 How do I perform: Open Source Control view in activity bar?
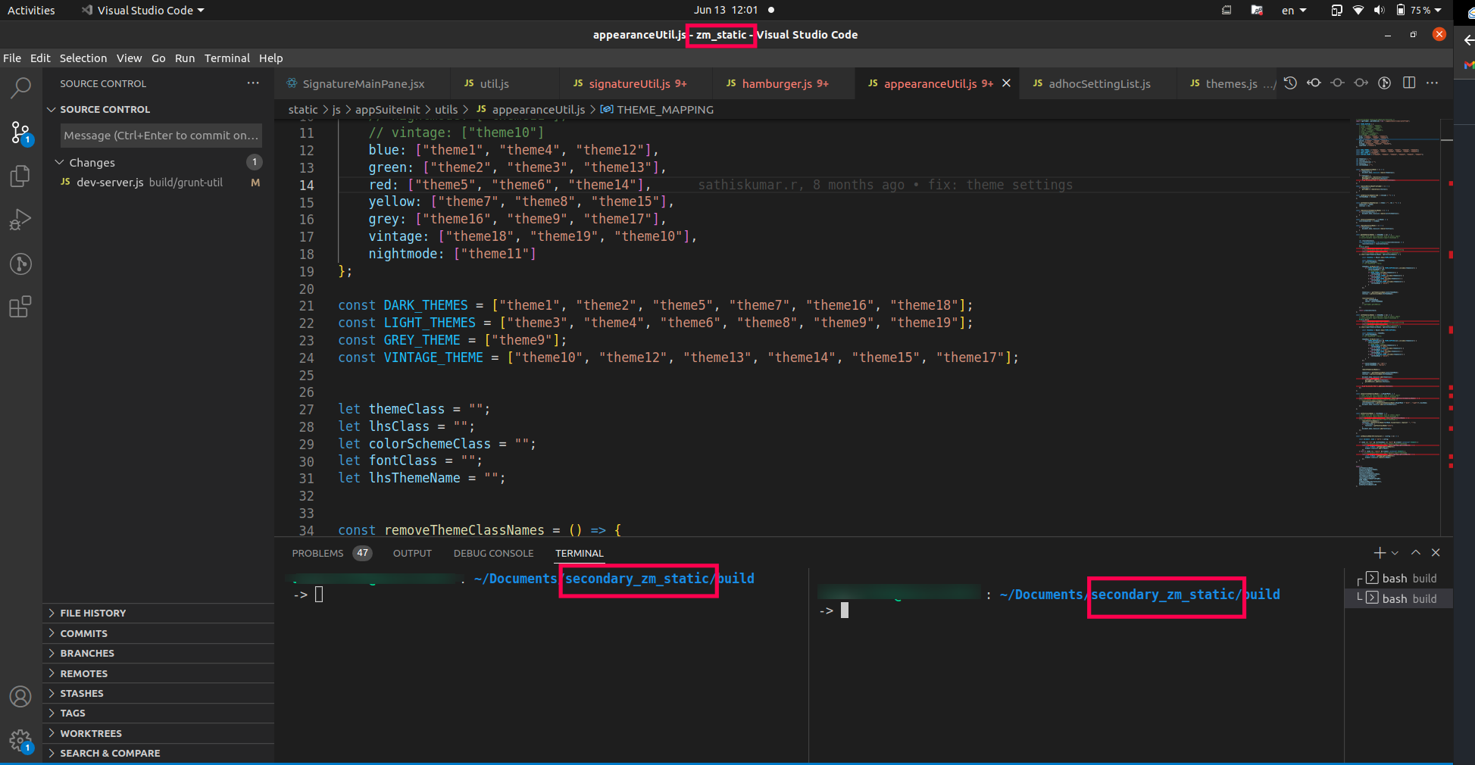pos(20,133)
